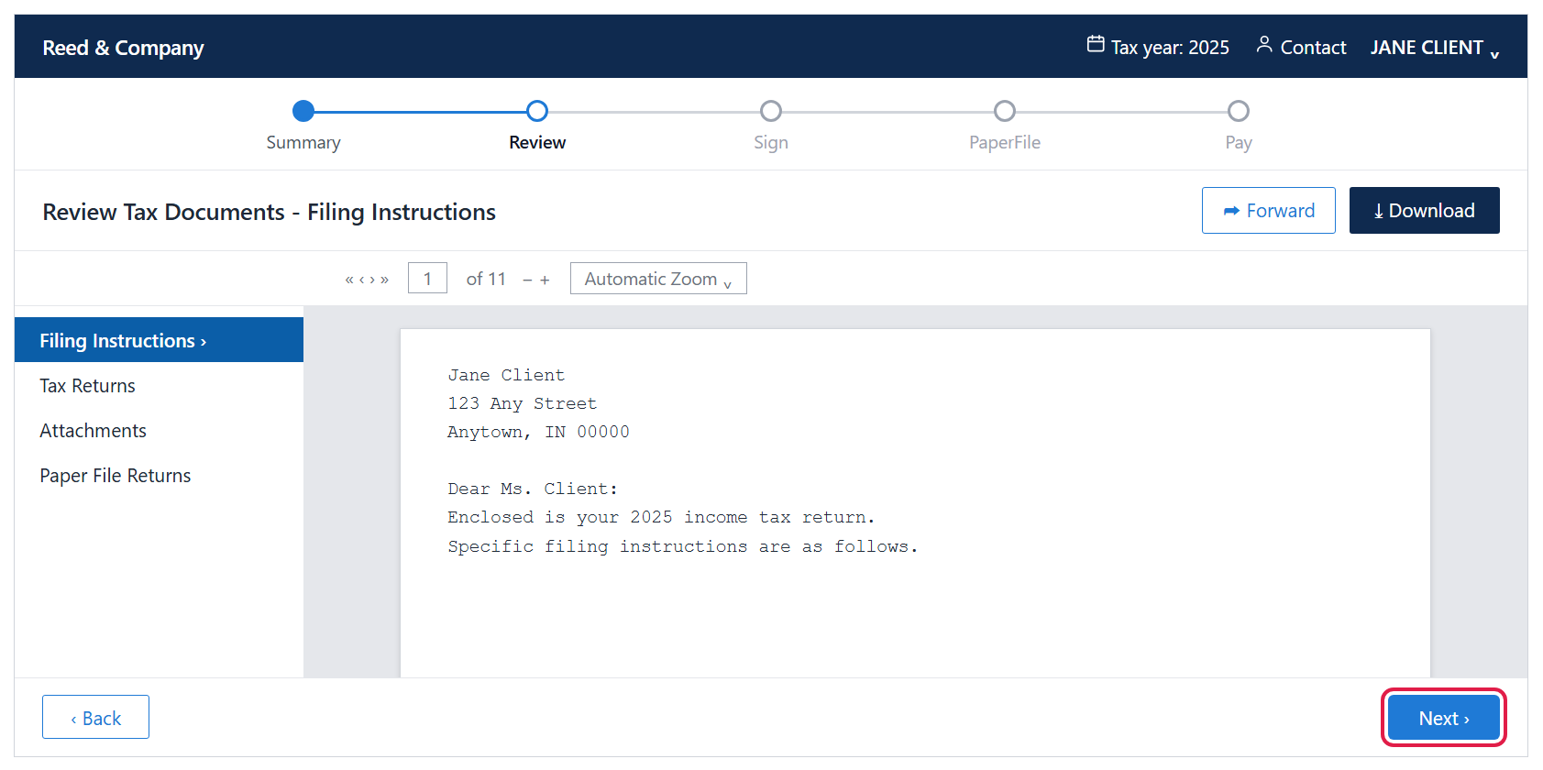1543x770 pixels.
Task: Click the Reed & Company logo text
Action: pyautogui.click(x=123, y=48)
